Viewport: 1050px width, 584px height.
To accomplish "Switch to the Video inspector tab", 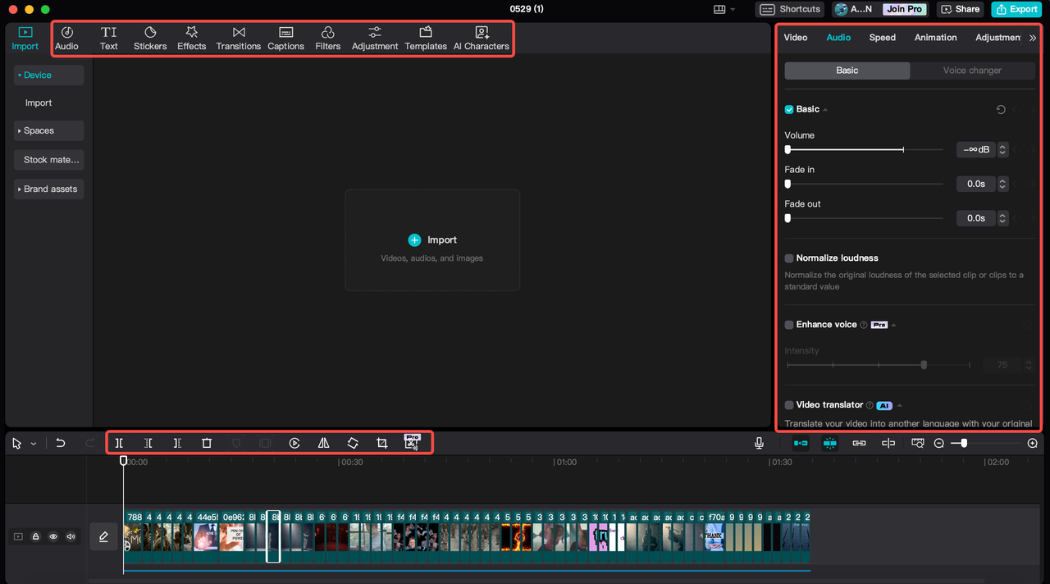I will click(x=796, y=38).
